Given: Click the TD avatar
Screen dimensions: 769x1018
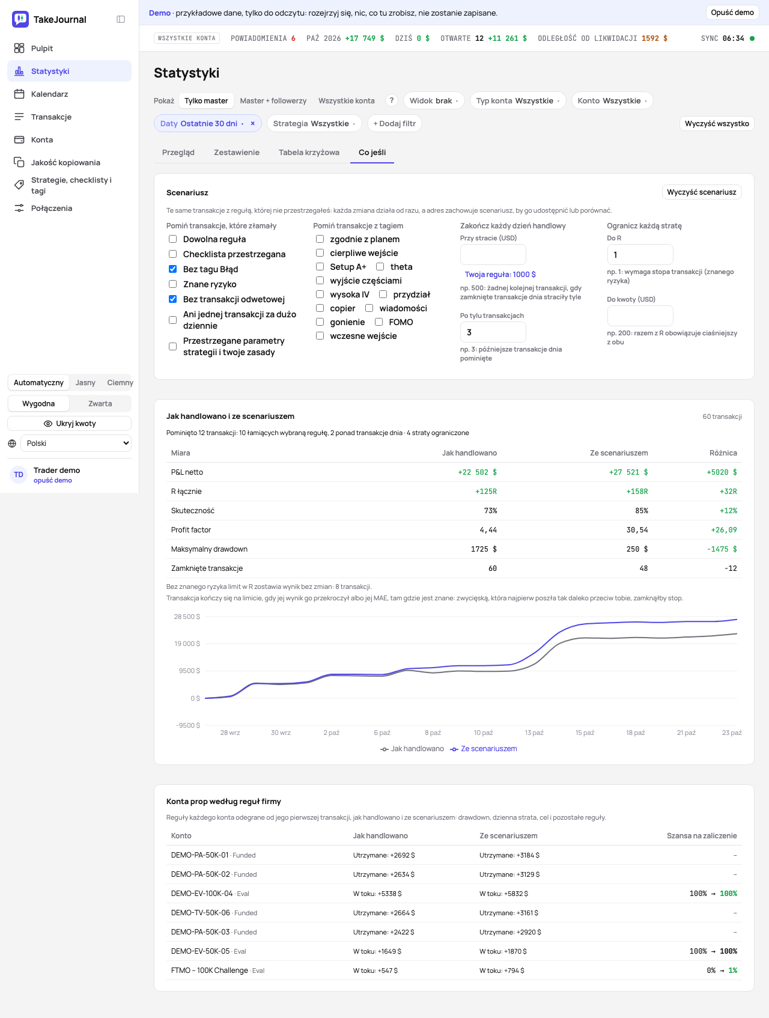Looking at the screenshot, I should [x=19, y=475].
